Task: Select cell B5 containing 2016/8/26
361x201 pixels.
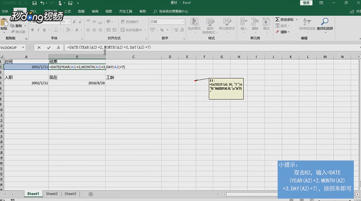Action: coord(77,83)
